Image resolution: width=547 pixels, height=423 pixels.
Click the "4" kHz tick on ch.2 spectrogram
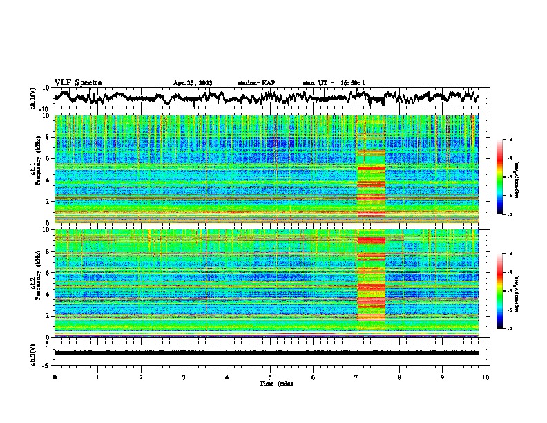pos(48,294)
